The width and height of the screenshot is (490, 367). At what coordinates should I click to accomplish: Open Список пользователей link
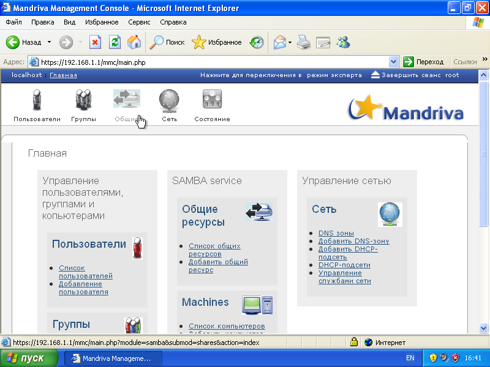tap(86, 272)
